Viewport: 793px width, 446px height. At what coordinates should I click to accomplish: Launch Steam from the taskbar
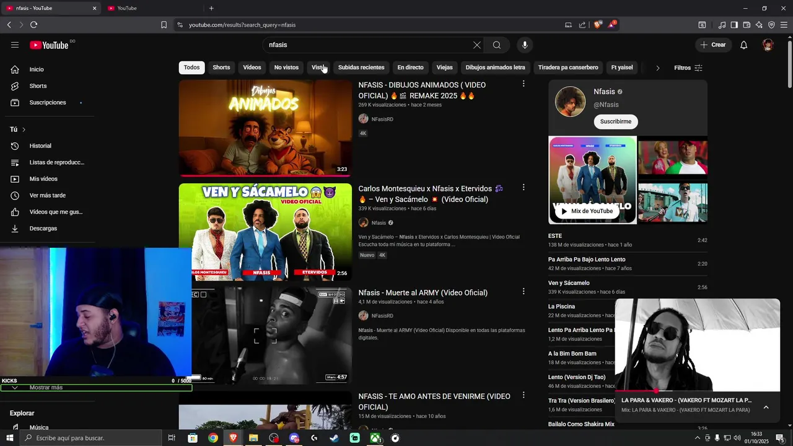[x=335, y=438]
